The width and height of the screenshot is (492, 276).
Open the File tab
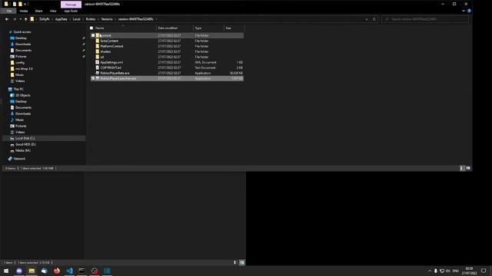coord(9,11)
